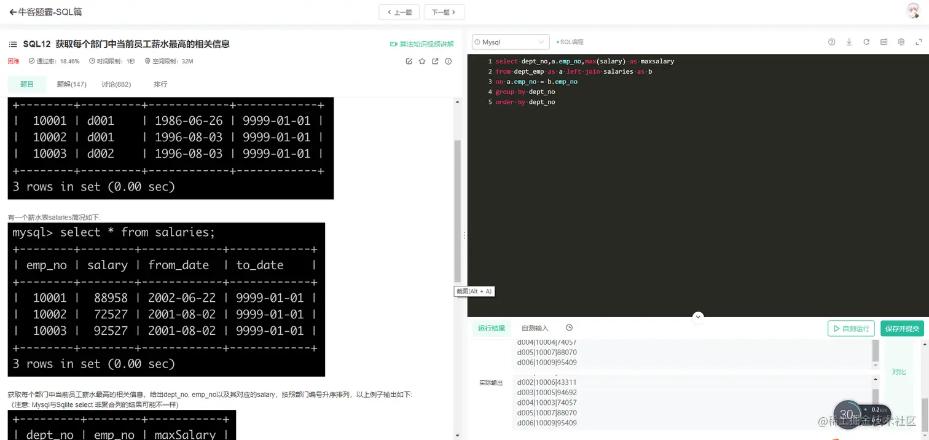Click expected output row d005|10007|88070
The height and width of the screenshot is (440, 929).
pyautogui.click(x=547, y=352)
